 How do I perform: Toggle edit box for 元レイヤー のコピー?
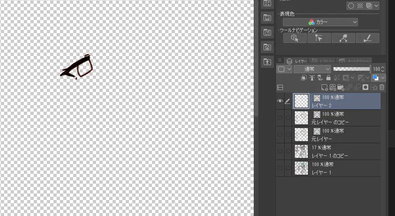pos(288,118)
